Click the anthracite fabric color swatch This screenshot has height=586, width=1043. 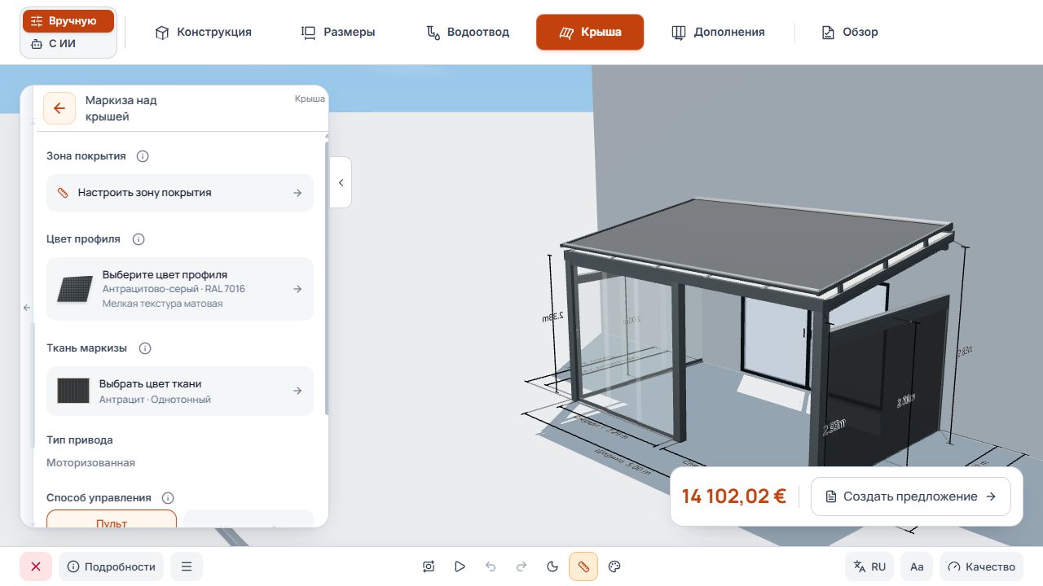73,391
